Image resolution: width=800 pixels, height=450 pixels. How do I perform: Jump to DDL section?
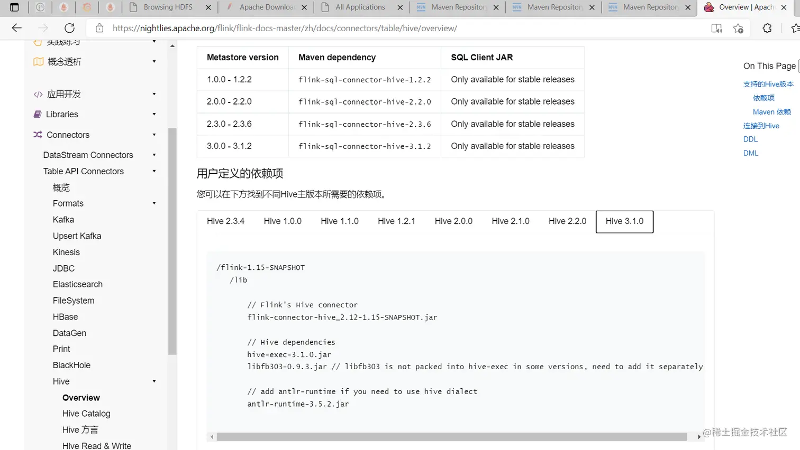click(x=750, y=139)
